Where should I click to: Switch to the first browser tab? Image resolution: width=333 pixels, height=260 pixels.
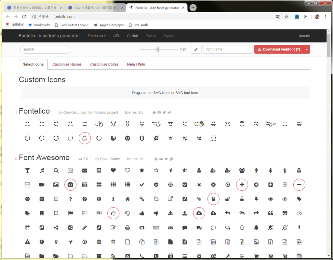(34, 8)
